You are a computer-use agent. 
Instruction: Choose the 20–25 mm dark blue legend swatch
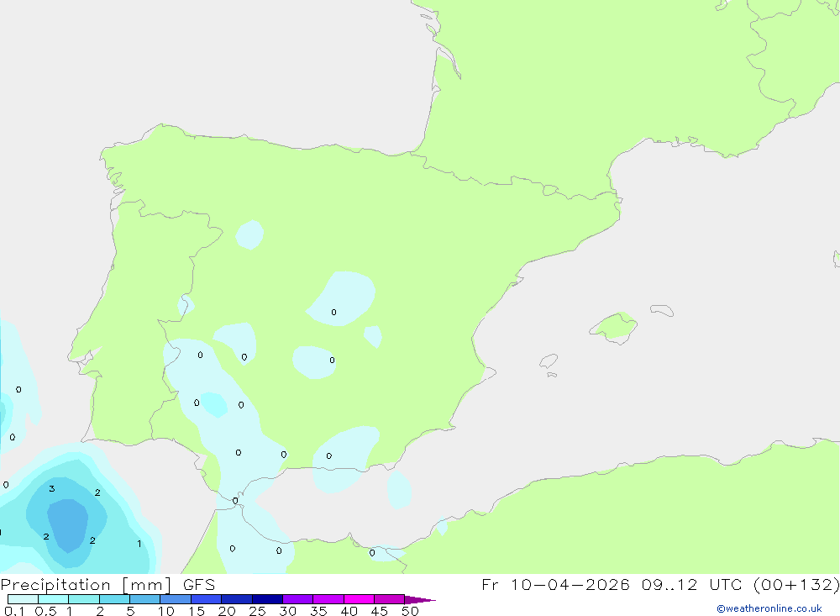pos(236,599)
